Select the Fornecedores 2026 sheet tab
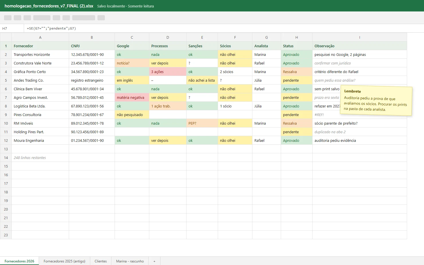 [x=19, y=261]
